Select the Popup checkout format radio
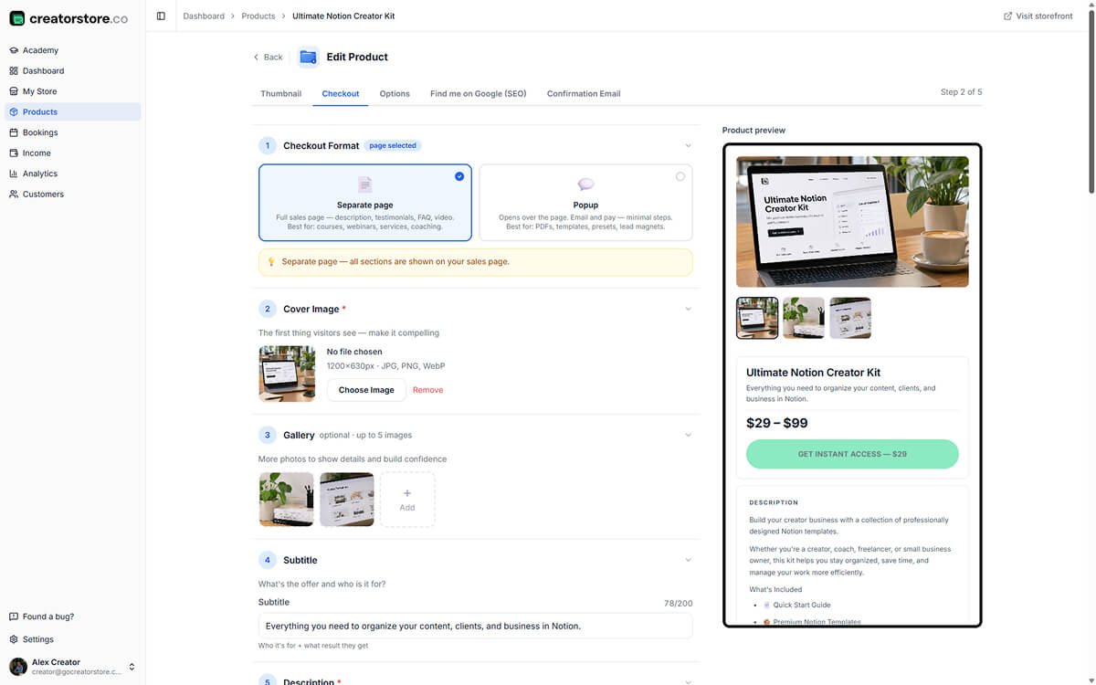Image resolution: width=1096 pixels, height=685 pixels. coord(680,176)
